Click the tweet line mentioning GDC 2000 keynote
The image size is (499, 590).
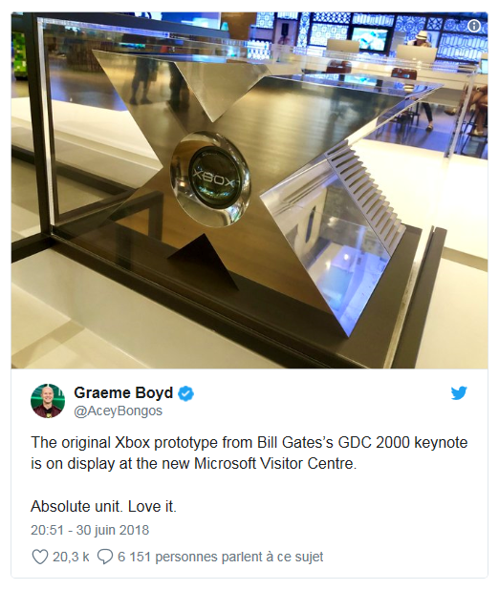click(x=249, y=443)
